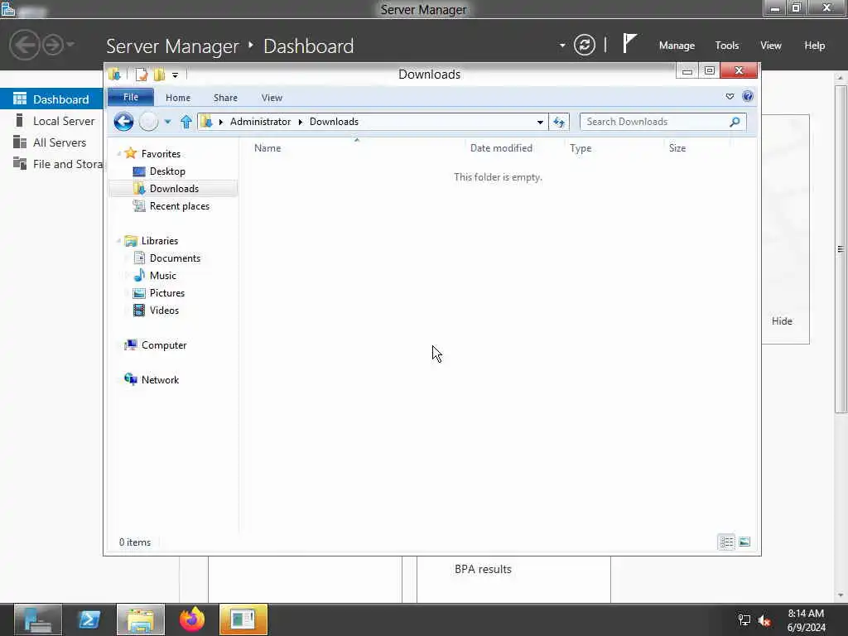Open Server Manager Tools menu
Viewport: 848px width, 636px height.
pyautogui.click(x=726, y=46)
